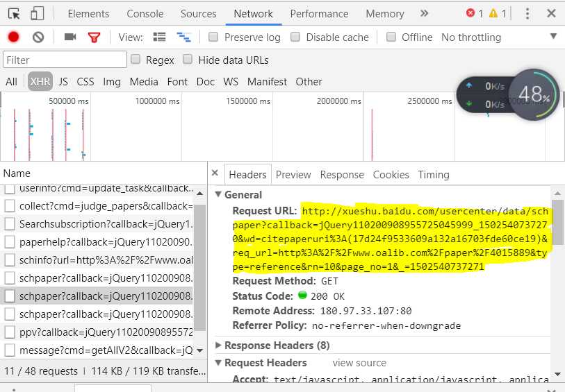Click into the Filter text field
Viewport: 565px width, 392px height.
[x=65, y=60]
